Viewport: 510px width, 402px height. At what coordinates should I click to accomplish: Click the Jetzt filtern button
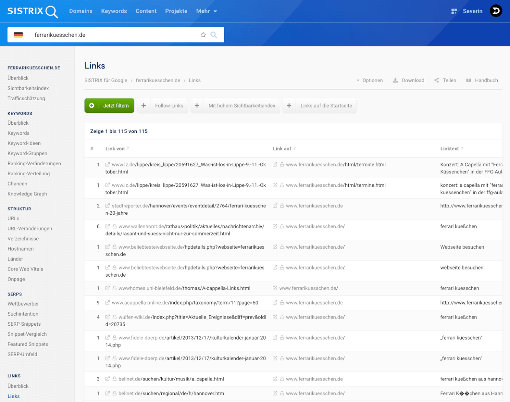click(x=109, y=106)
